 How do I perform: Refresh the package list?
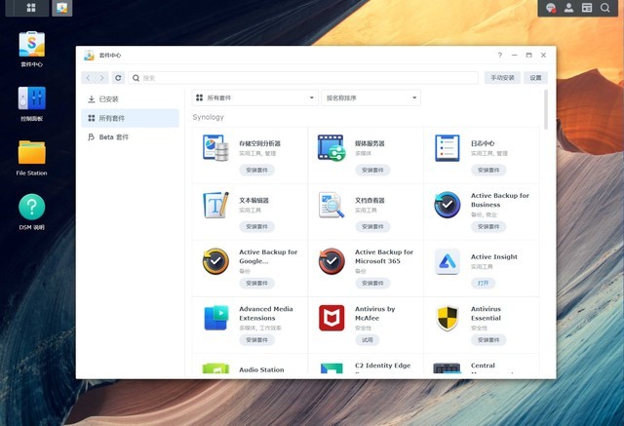pyautogui.click(x=118, y=78)
